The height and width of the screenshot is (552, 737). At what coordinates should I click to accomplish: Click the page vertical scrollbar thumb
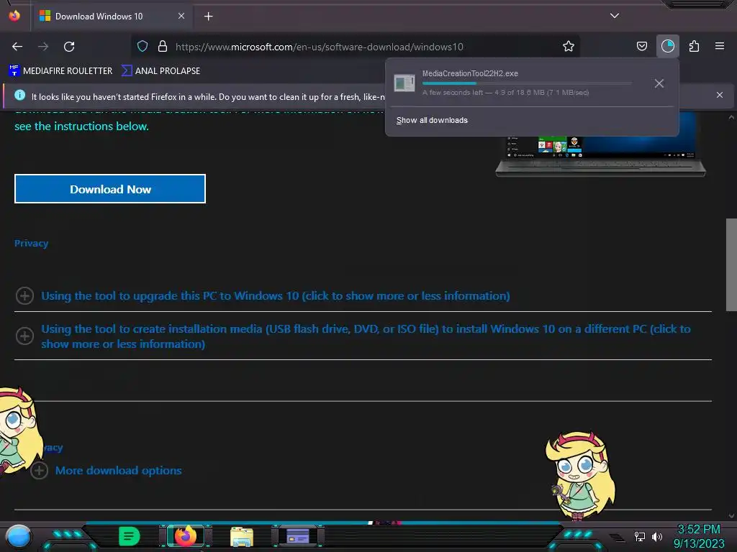point(731,264)
